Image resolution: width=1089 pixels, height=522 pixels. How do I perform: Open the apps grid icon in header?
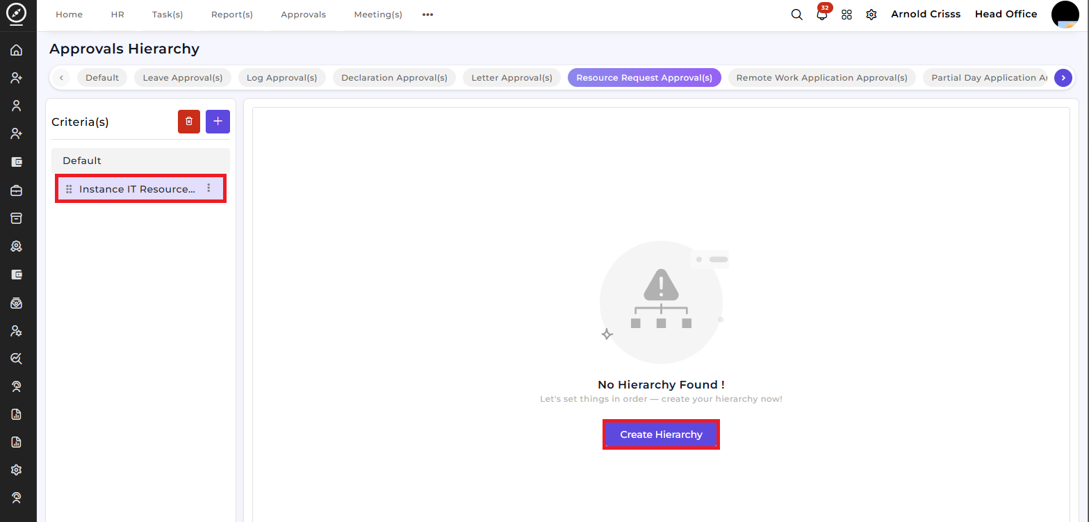click(846, 15)
